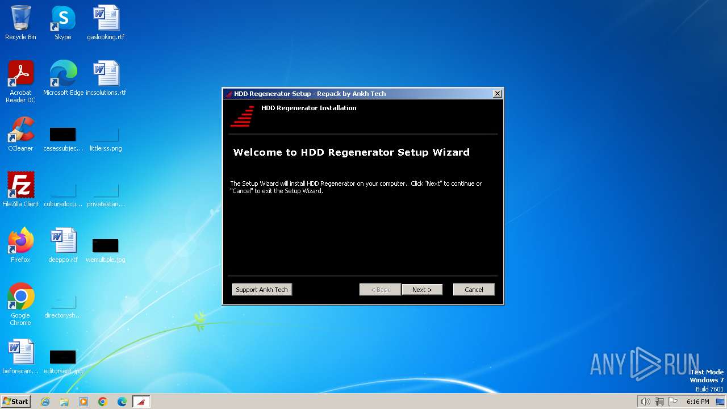Click the Support Ankh Tech button
Screen dimensions: 727x409
point(262,290)
